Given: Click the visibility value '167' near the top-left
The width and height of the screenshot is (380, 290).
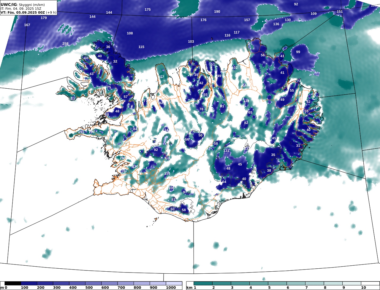Looking at the screenshot, I should [27, 25].
